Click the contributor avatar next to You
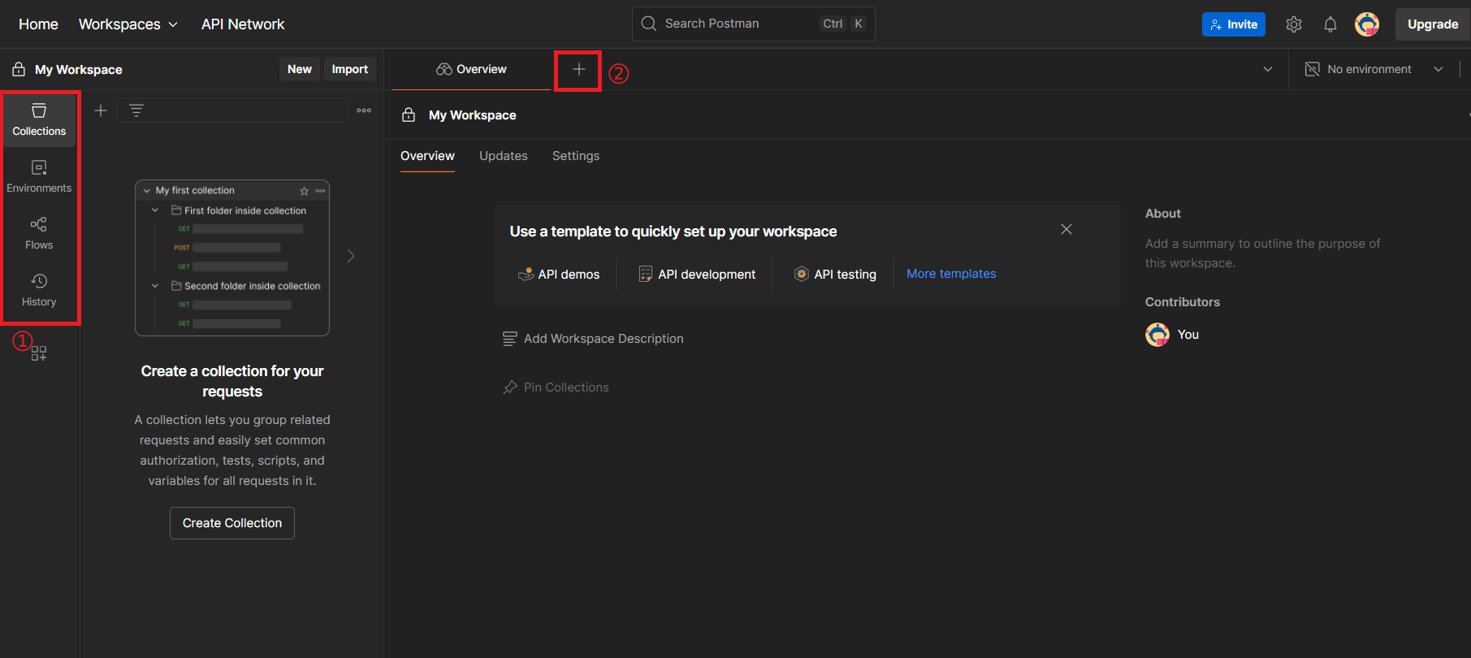Image resolution: width=1471 pixels, height=658 pixels. [x=1157, y=335]
